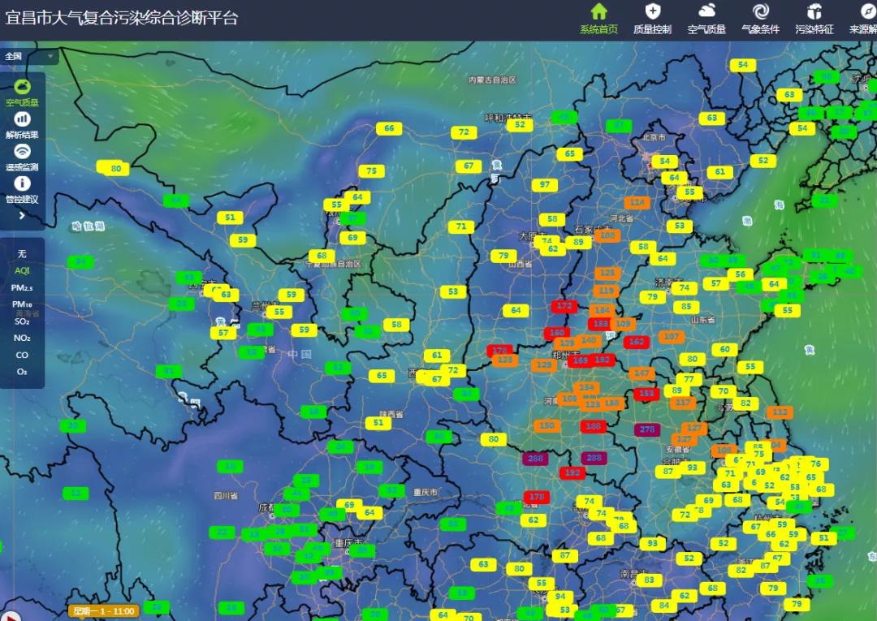Open the 来源解析 compass icon
Image resolution: width=877 pixels, height=621 pixels.
pos(866,13)
